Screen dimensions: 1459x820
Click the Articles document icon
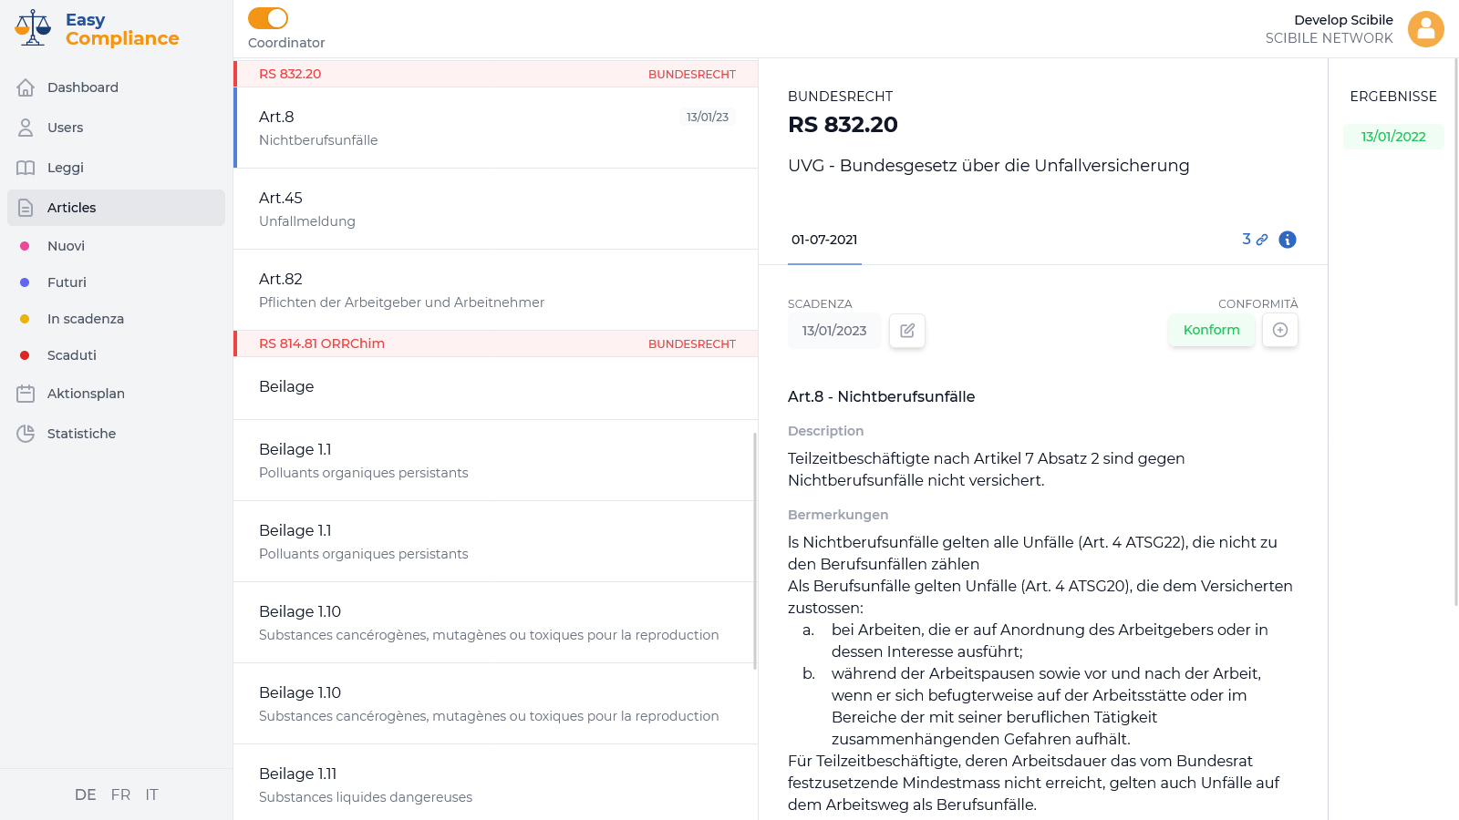pos(26,208)
